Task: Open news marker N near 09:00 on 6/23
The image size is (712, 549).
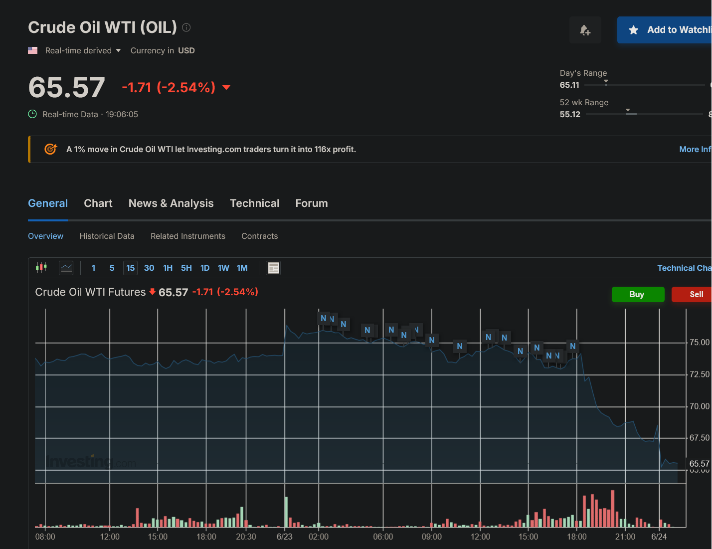Action: pos(432,340)
